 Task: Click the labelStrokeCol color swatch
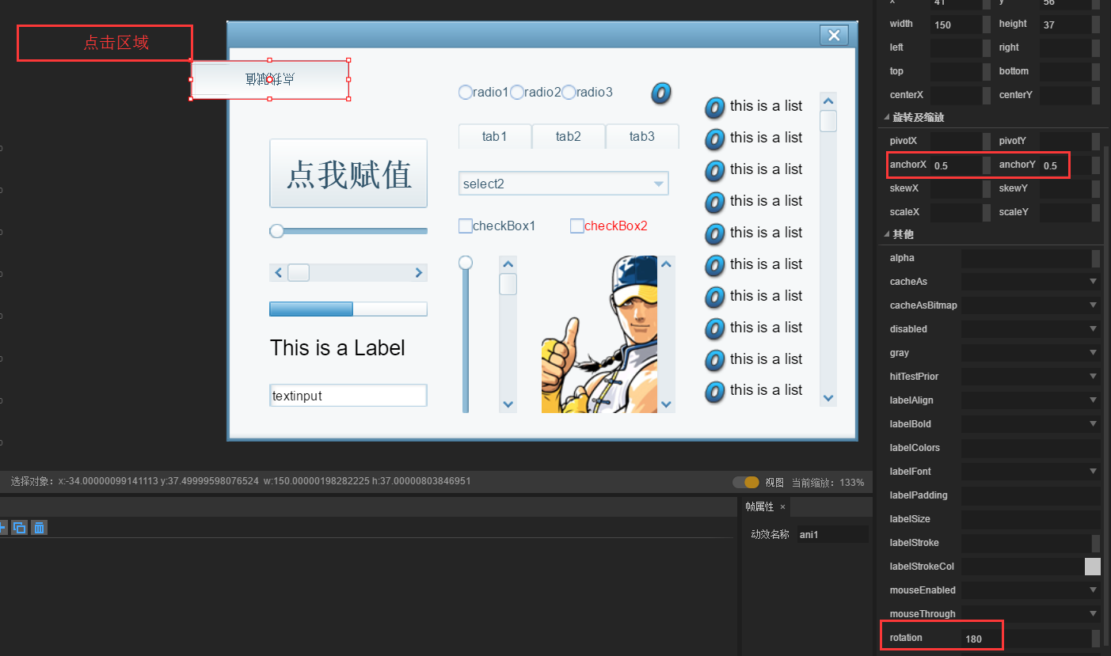[1092, 567]
